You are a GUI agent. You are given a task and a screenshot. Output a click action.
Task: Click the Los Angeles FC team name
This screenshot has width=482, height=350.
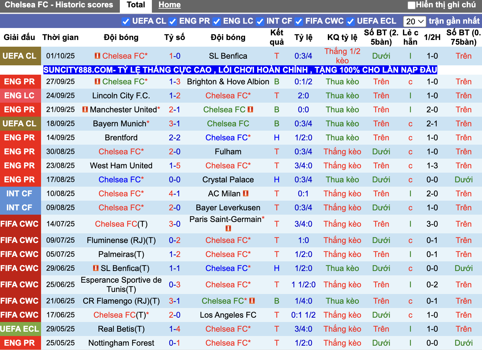[x=228, y=315]
